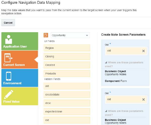Image resolution: width=151 pixels, height=125 pixels.
Task: Select the hidden field createddate
Action: (67, 94)
